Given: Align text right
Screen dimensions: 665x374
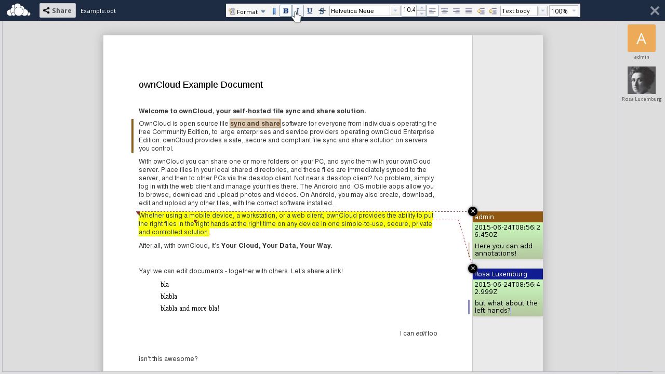Looking at the screenshot, I should click(456, 11).
